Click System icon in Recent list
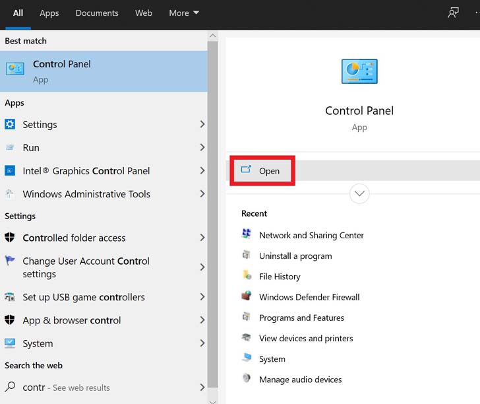 point(247,358)
